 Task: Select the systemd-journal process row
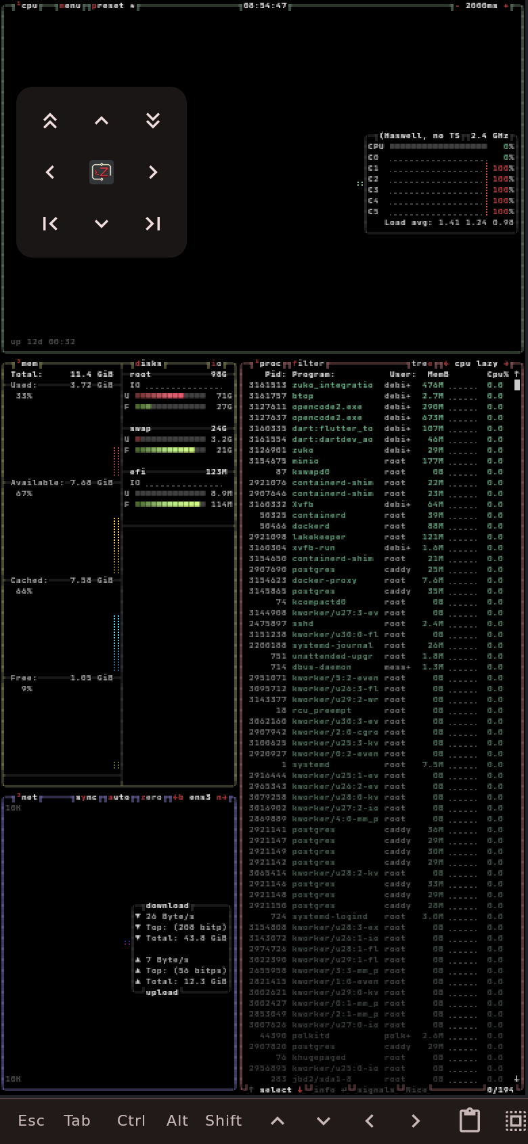pyautogui.click(x=378, y=645)
